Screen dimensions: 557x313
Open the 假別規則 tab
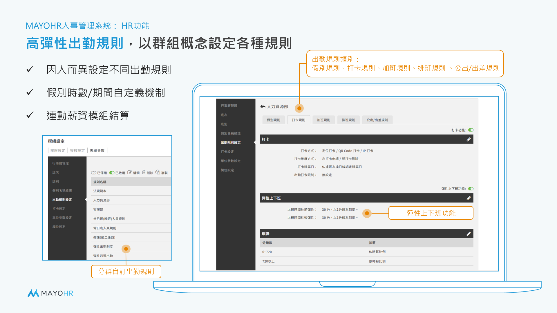(273, 120)
